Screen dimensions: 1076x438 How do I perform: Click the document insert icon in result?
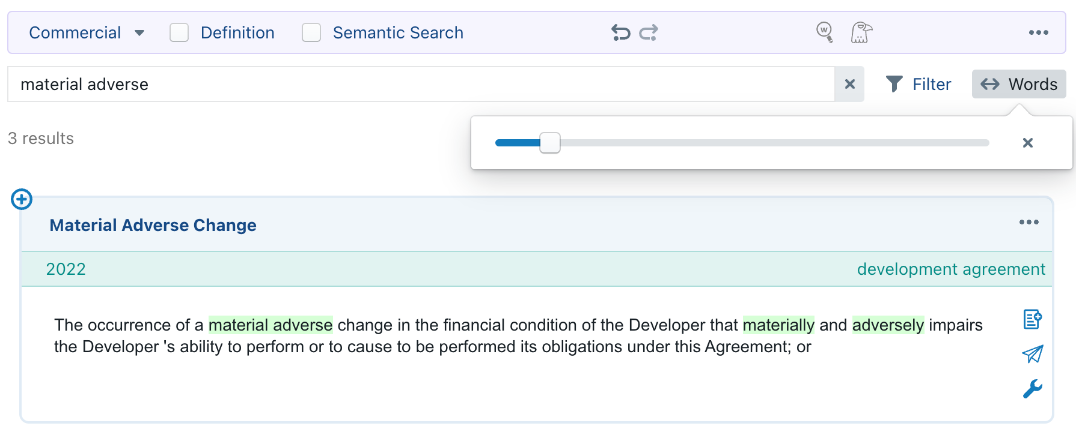(1032, 319)
